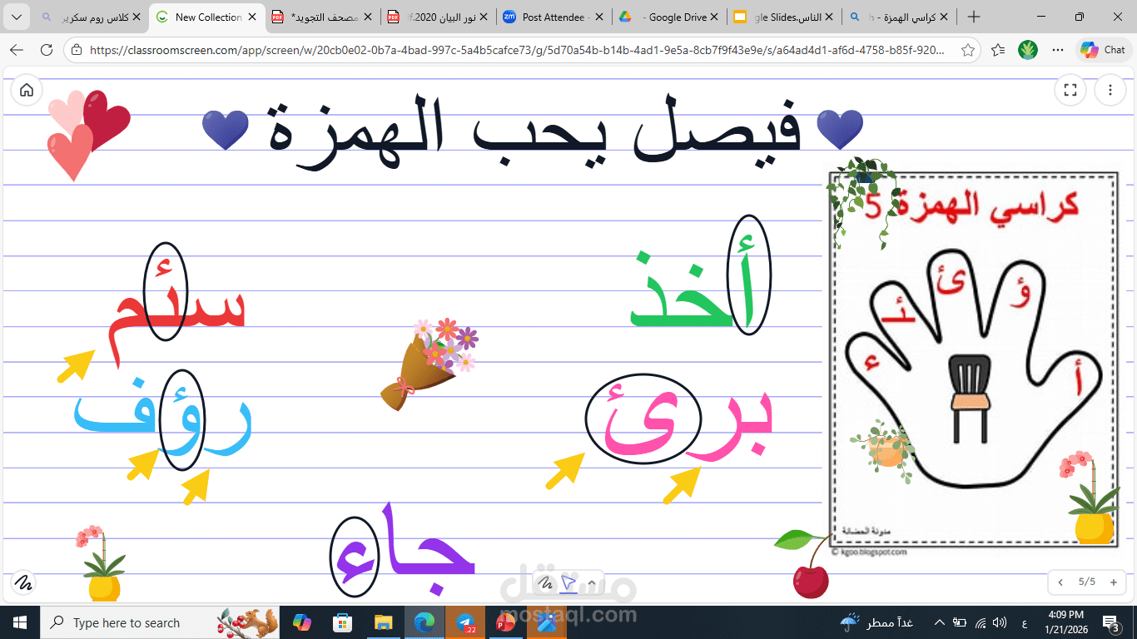Open the Post Attendee Zoom tab

coord(552,17)
